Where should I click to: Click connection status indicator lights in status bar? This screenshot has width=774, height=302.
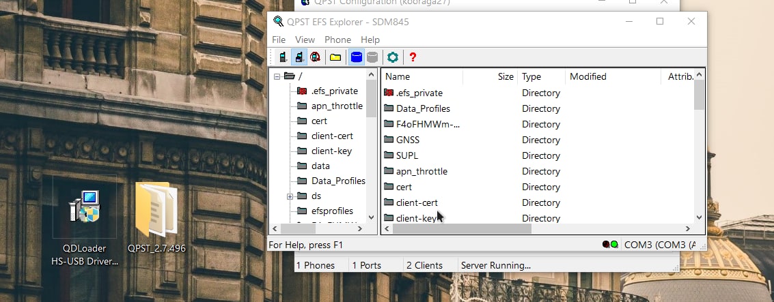[610, 244]
